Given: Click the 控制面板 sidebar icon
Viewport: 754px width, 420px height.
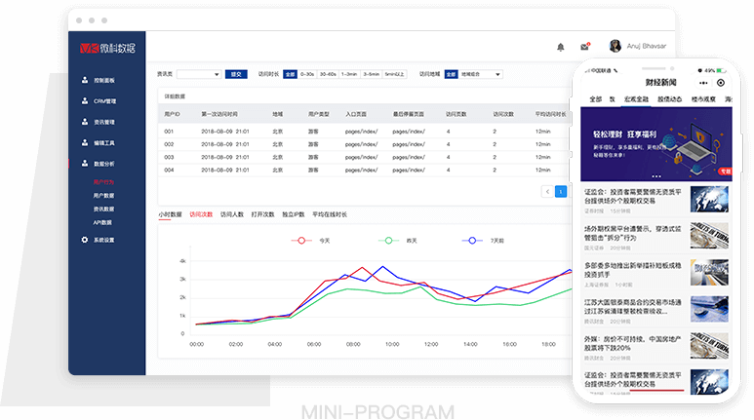Looking at the screenshot, I should pyautogui.click(x=85, y=80).
